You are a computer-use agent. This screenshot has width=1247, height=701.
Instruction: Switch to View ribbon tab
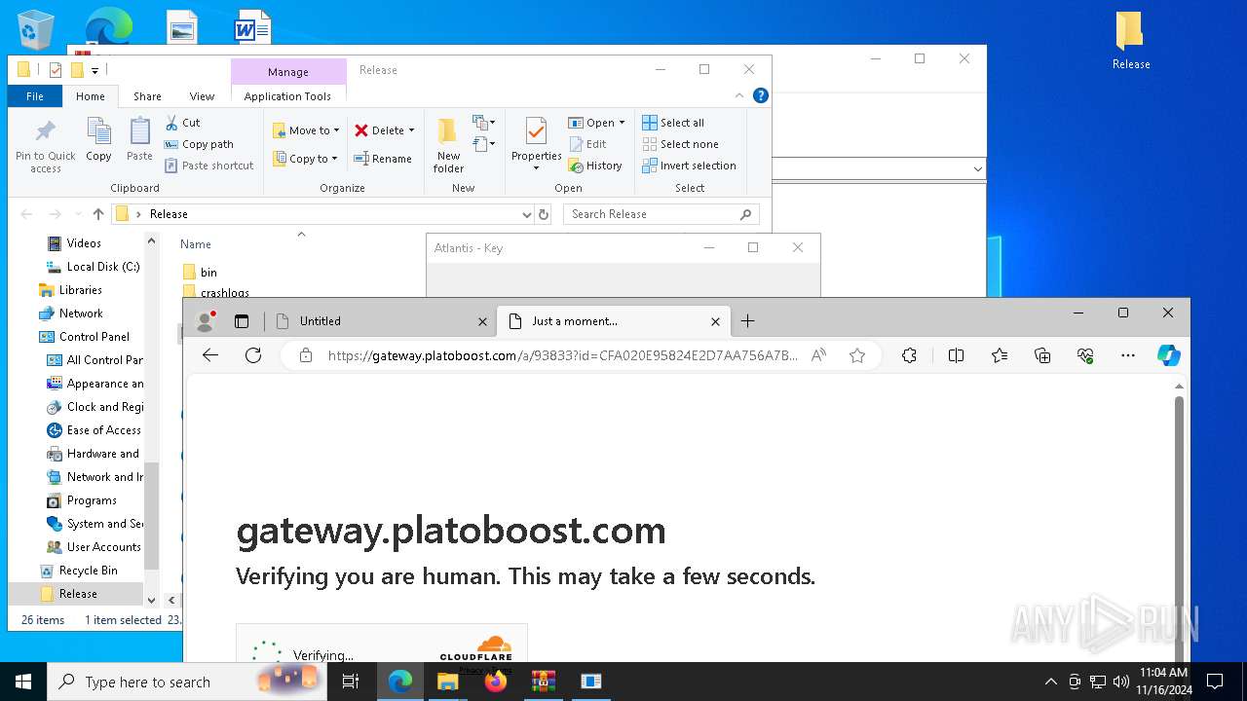202,96
